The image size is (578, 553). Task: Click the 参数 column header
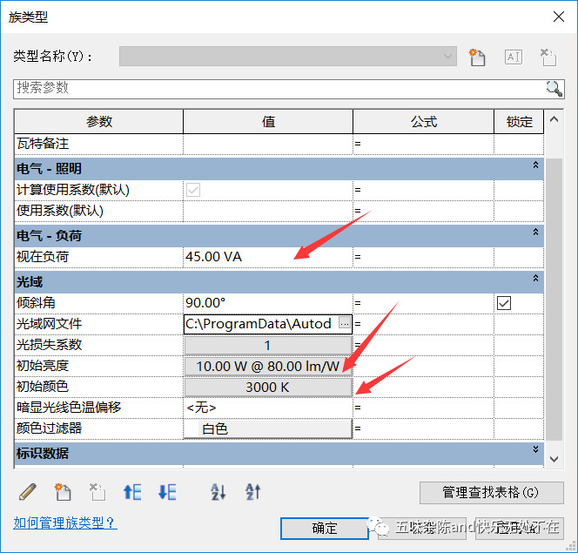pos(98,122)
